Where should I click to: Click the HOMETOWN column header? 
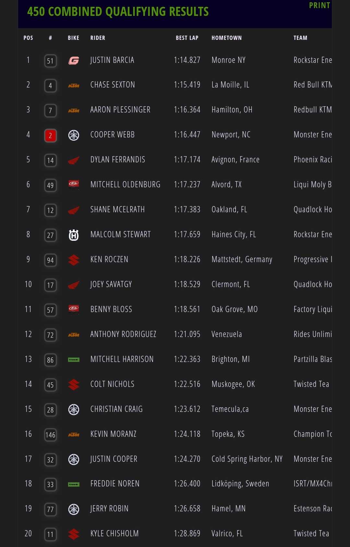tap(227, 38)
